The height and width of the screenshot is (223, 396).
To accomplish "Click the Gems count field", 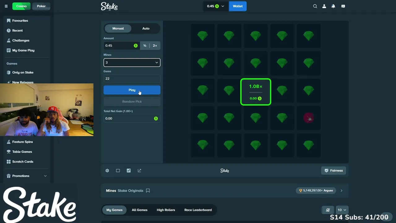I will [x=132, y=79].
